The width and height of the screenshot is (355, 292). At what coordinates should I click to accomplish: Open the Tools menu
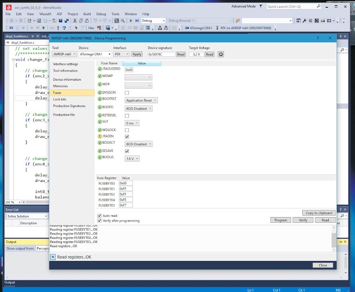[x=115, y=14]
